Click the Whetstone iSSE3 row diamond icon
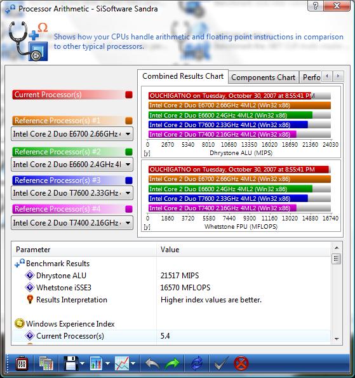This screenshot has width=355, height=378. 30,287
